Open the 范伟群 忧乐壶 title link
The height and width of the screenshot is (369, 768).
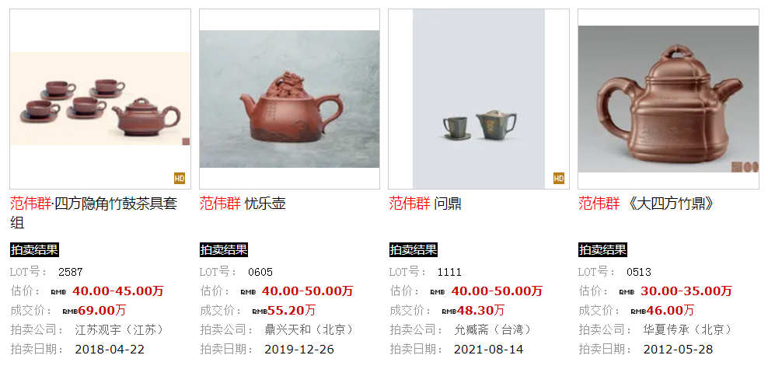point(243,203)
